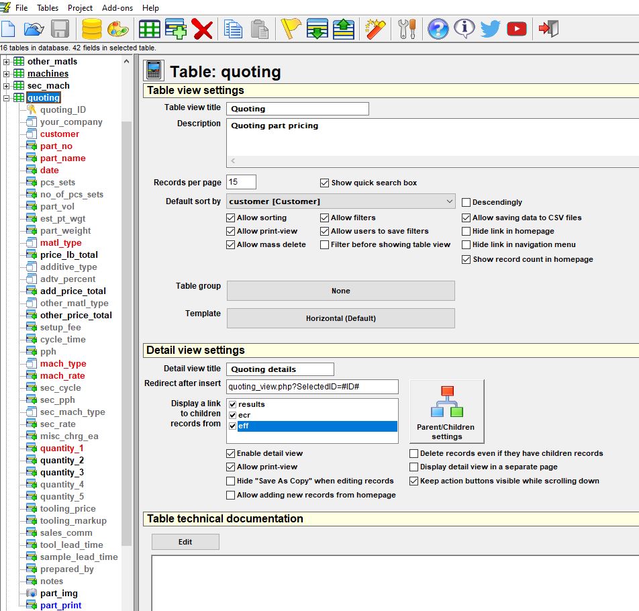639x611 pixels.
Task: Click the Redirect after insert field
Action: 312,387
